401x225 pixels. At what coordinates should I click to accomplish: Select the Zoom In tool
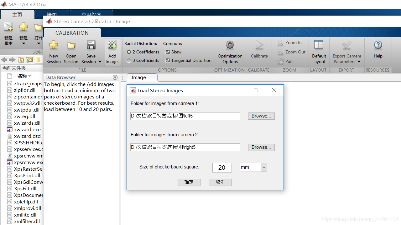click(290, 42)
